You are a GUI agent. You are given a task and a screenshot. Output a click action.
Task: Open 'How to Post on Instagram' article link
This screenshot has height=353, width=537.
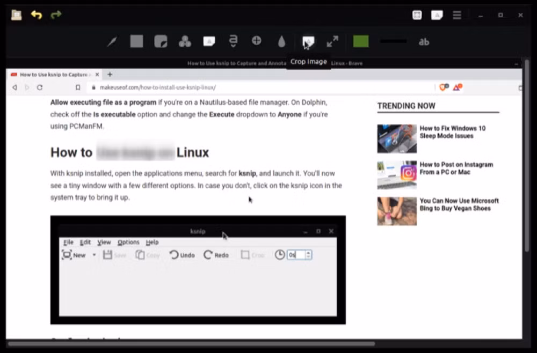(x=456, y=168)
